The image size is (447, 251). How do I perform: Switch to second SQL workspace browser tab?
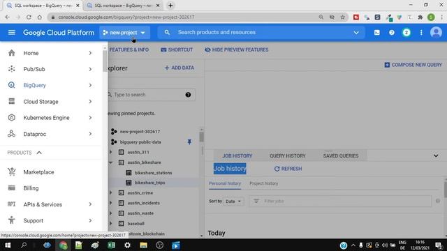(x=123, y=6)
